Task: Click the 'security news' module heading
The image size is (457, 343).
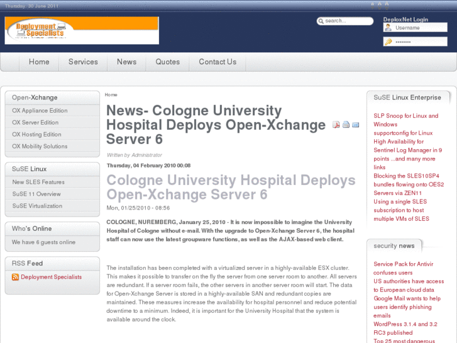Action: [394, 246]
